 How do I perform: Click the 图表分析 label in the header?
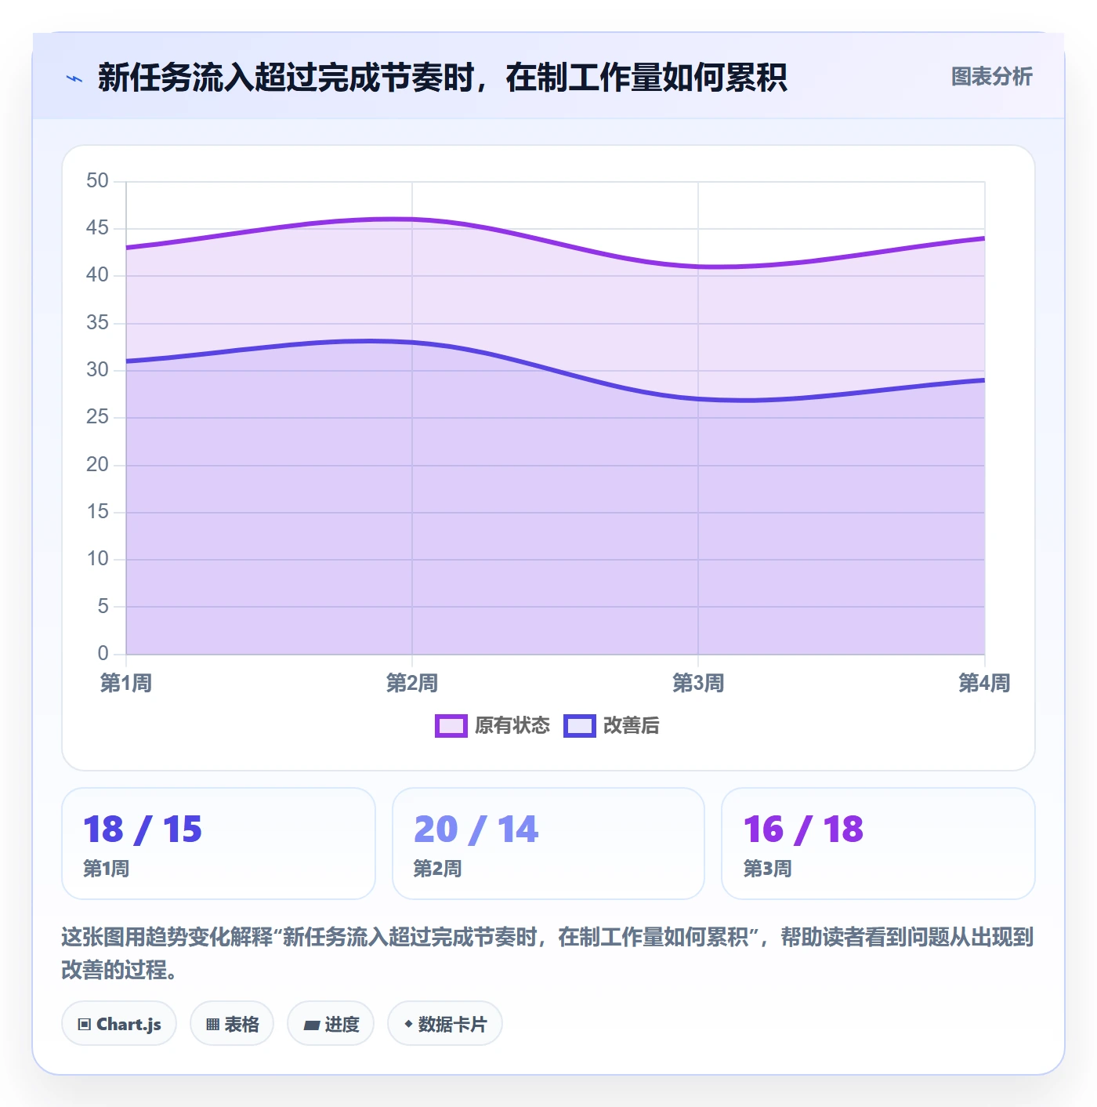click(991, 77)
